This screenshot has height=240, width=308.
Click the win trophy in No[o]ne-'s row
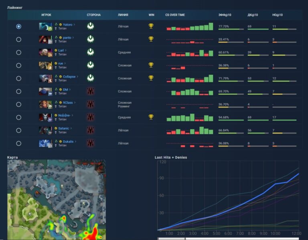pyautogui.click(x=151, y=117)
